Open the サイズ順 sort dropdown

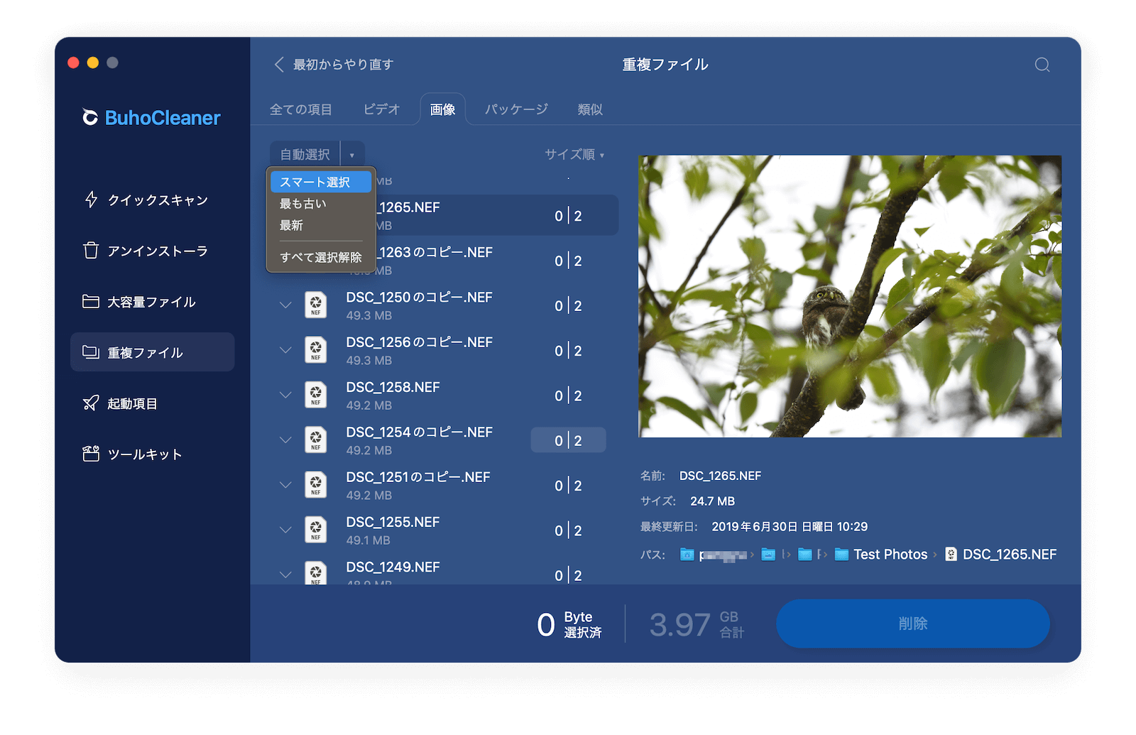pos(574,155)
